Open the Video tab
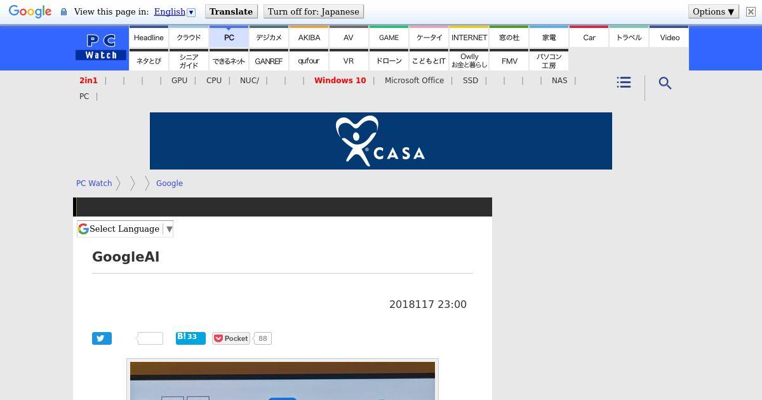The width and height of the screenshot is (762, 400). [669, 37]
